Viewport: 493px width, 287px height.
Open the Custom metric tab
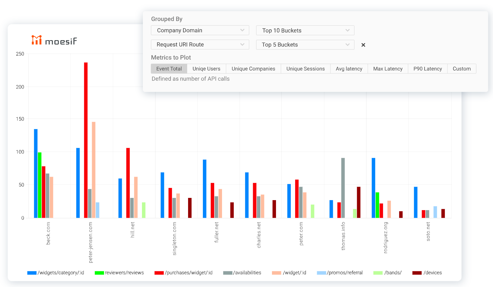tap(462, 69)
